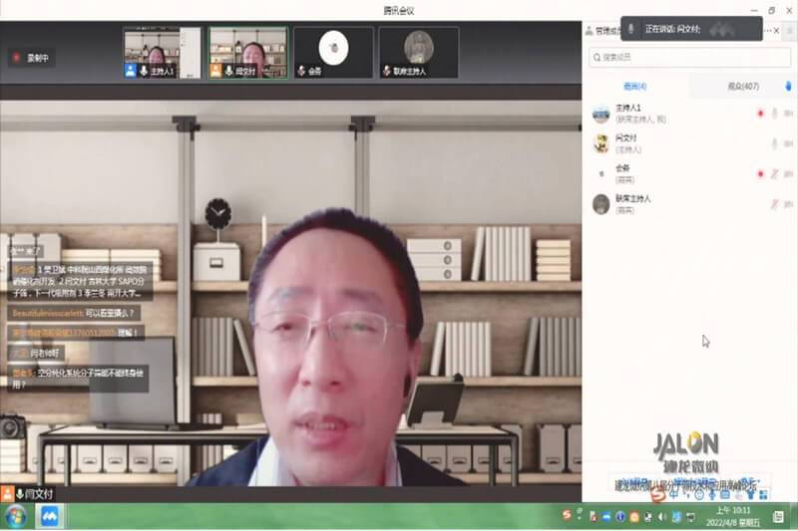Select 闫文付 video thumbnail

click(x=247, y=52)
